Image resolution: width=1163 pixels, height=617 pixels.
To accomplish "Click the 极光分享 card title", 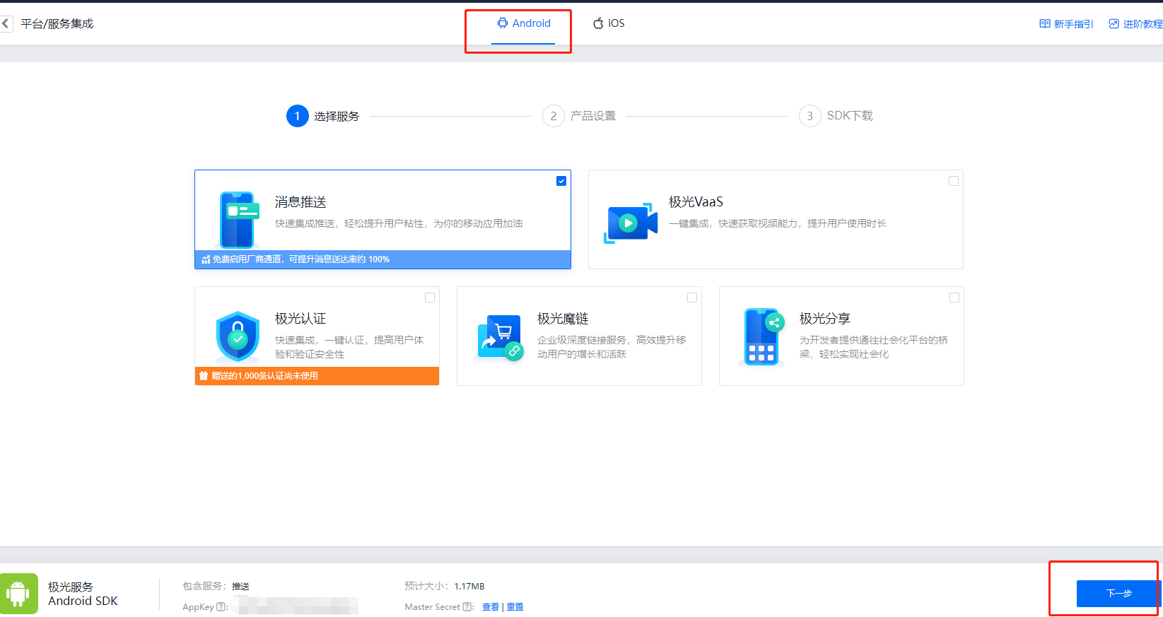I will 825,319.
